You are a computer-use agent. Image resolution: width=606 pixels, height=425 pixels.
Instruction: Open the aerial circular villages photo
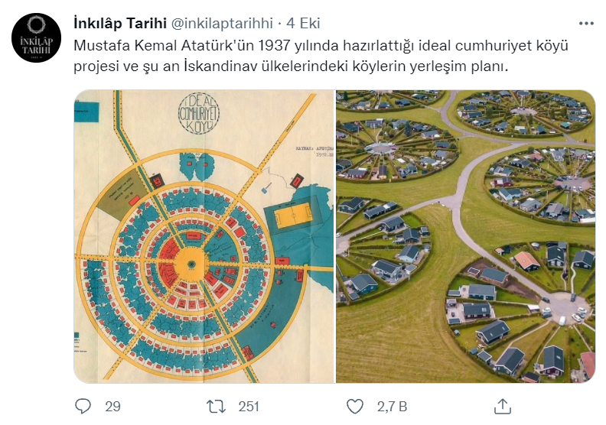pos(465,236)
